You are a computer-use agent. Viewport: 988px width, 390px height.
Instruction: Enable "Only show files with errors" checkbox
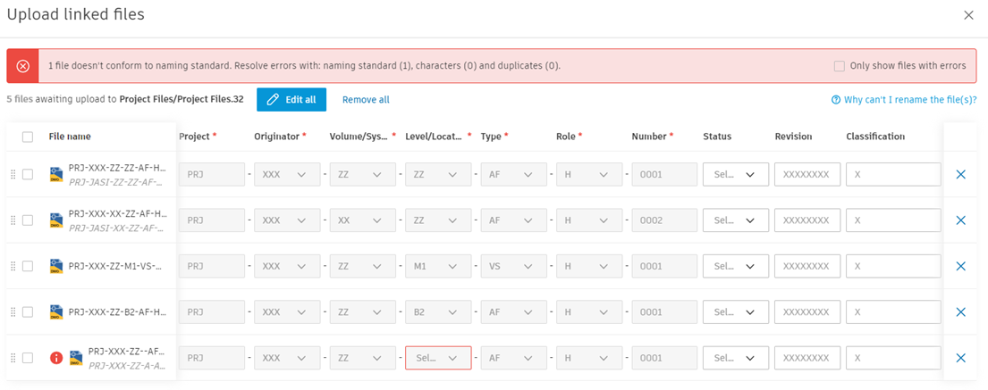839,66
